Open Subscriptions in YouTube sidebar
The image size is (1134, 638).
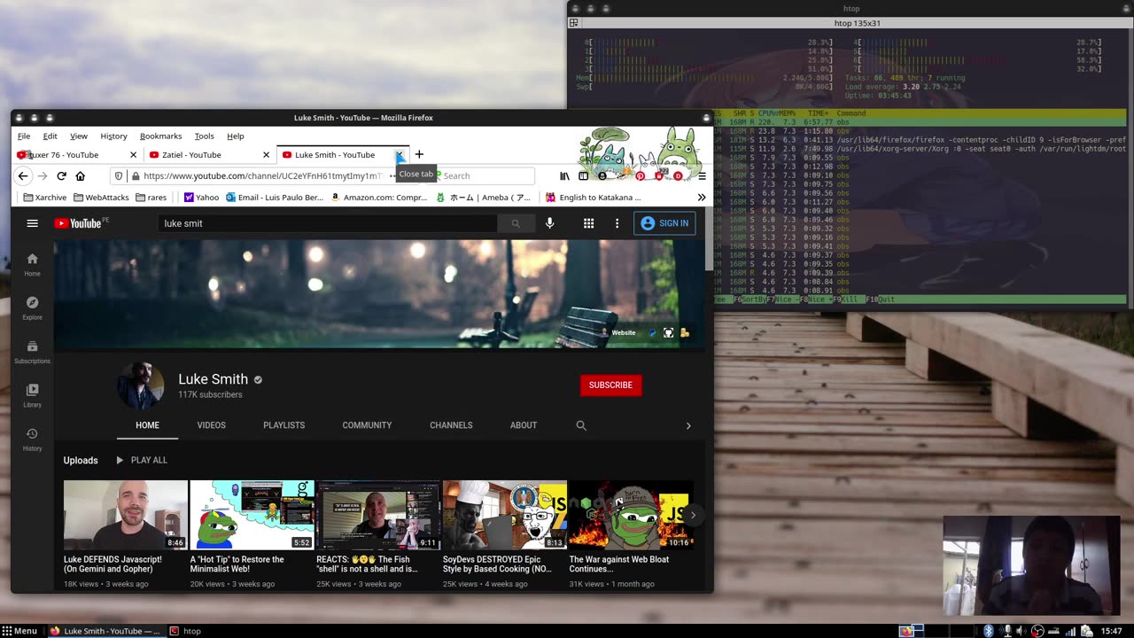(x=32, y=352)
